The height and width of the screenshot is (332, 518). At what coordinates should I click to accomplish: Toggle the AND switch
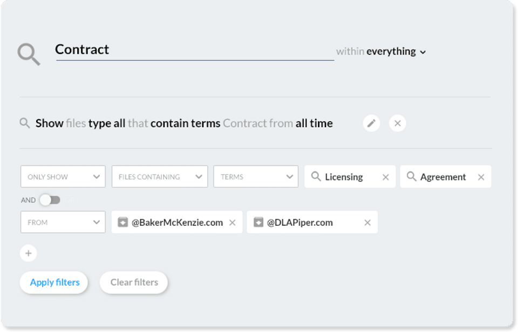click(50, 200)
